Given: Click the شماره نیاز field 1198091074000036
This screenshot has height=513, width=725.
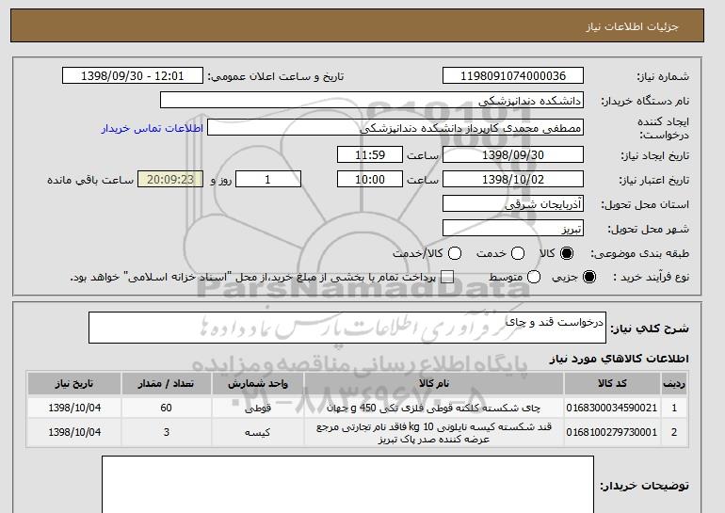Looking at the screenshot, I should click(x=513, y=76).
